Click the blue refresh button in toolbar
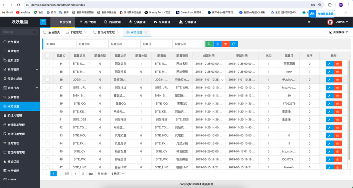Viewport: 353px width, 188px height. (x=234, y=44)
